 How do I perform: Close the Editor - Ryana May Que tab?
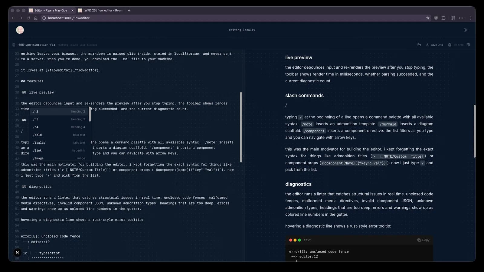[x=72, y=10]
